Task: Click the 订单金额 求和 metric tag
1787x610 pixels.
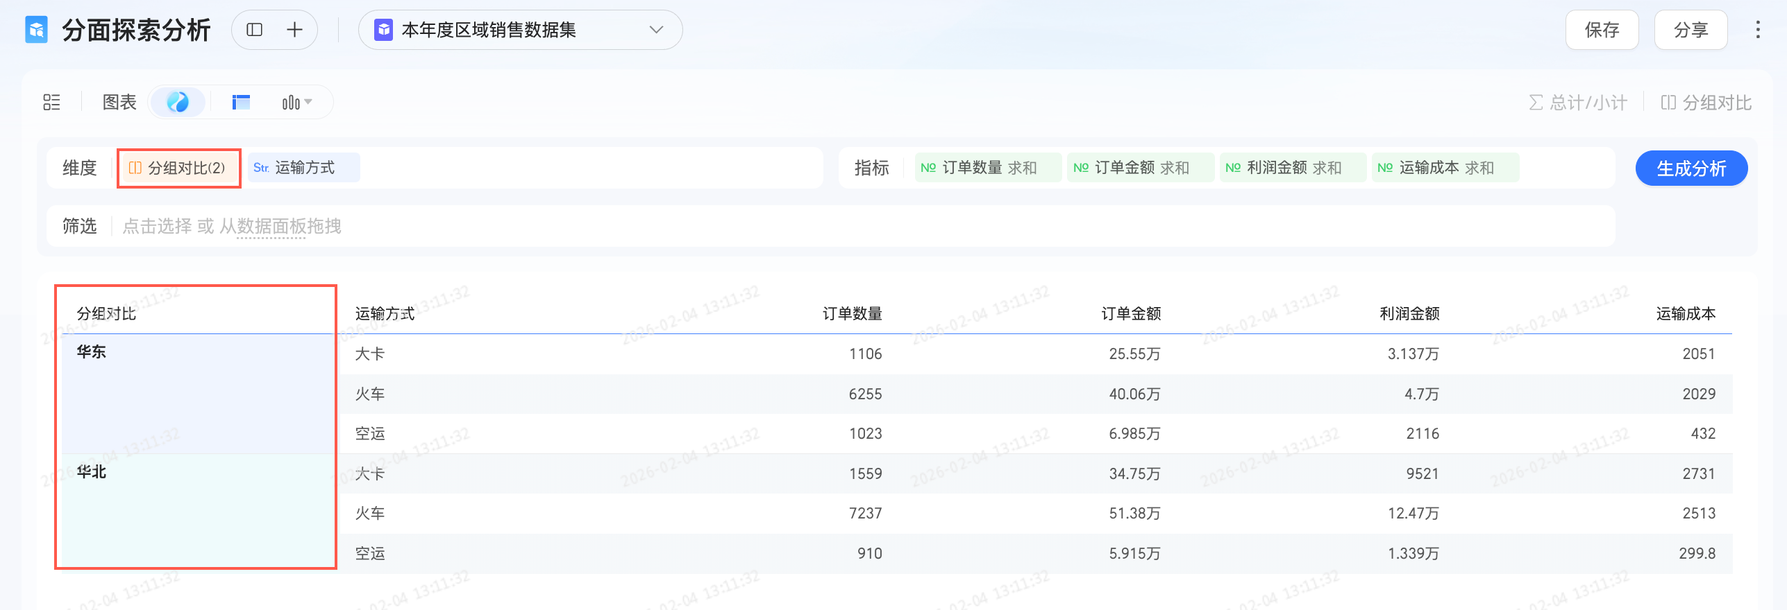Action: [1141, 168]
